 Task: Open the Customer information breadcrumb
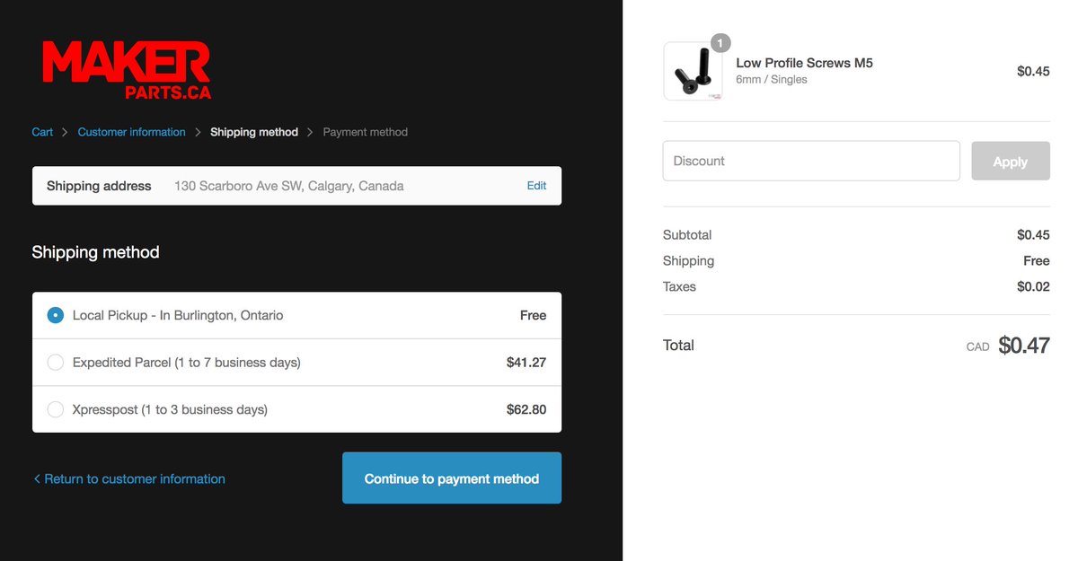coord(131,132)
